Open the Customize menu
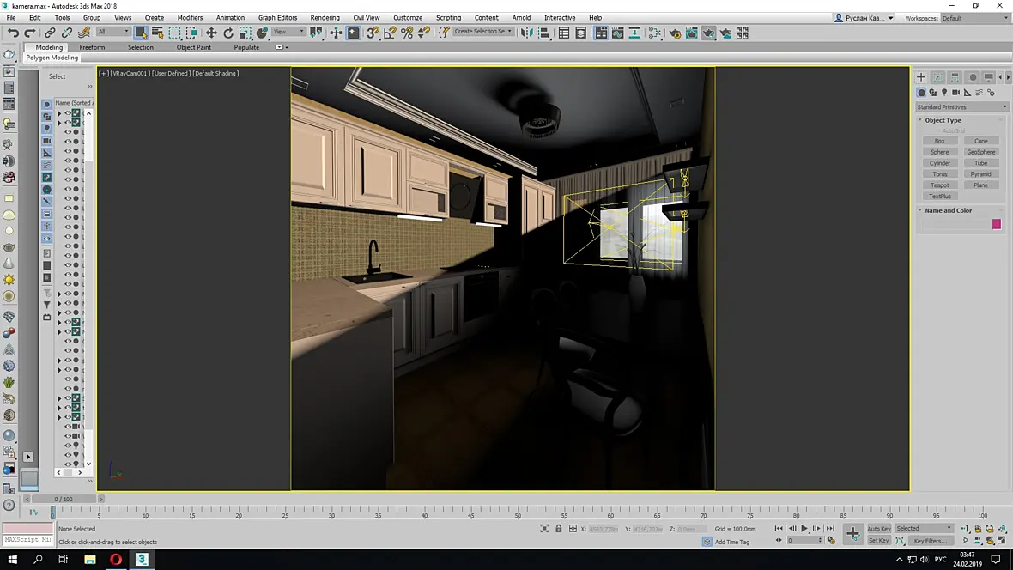This screenshot has width=1013, height=570. pos(408,18)
